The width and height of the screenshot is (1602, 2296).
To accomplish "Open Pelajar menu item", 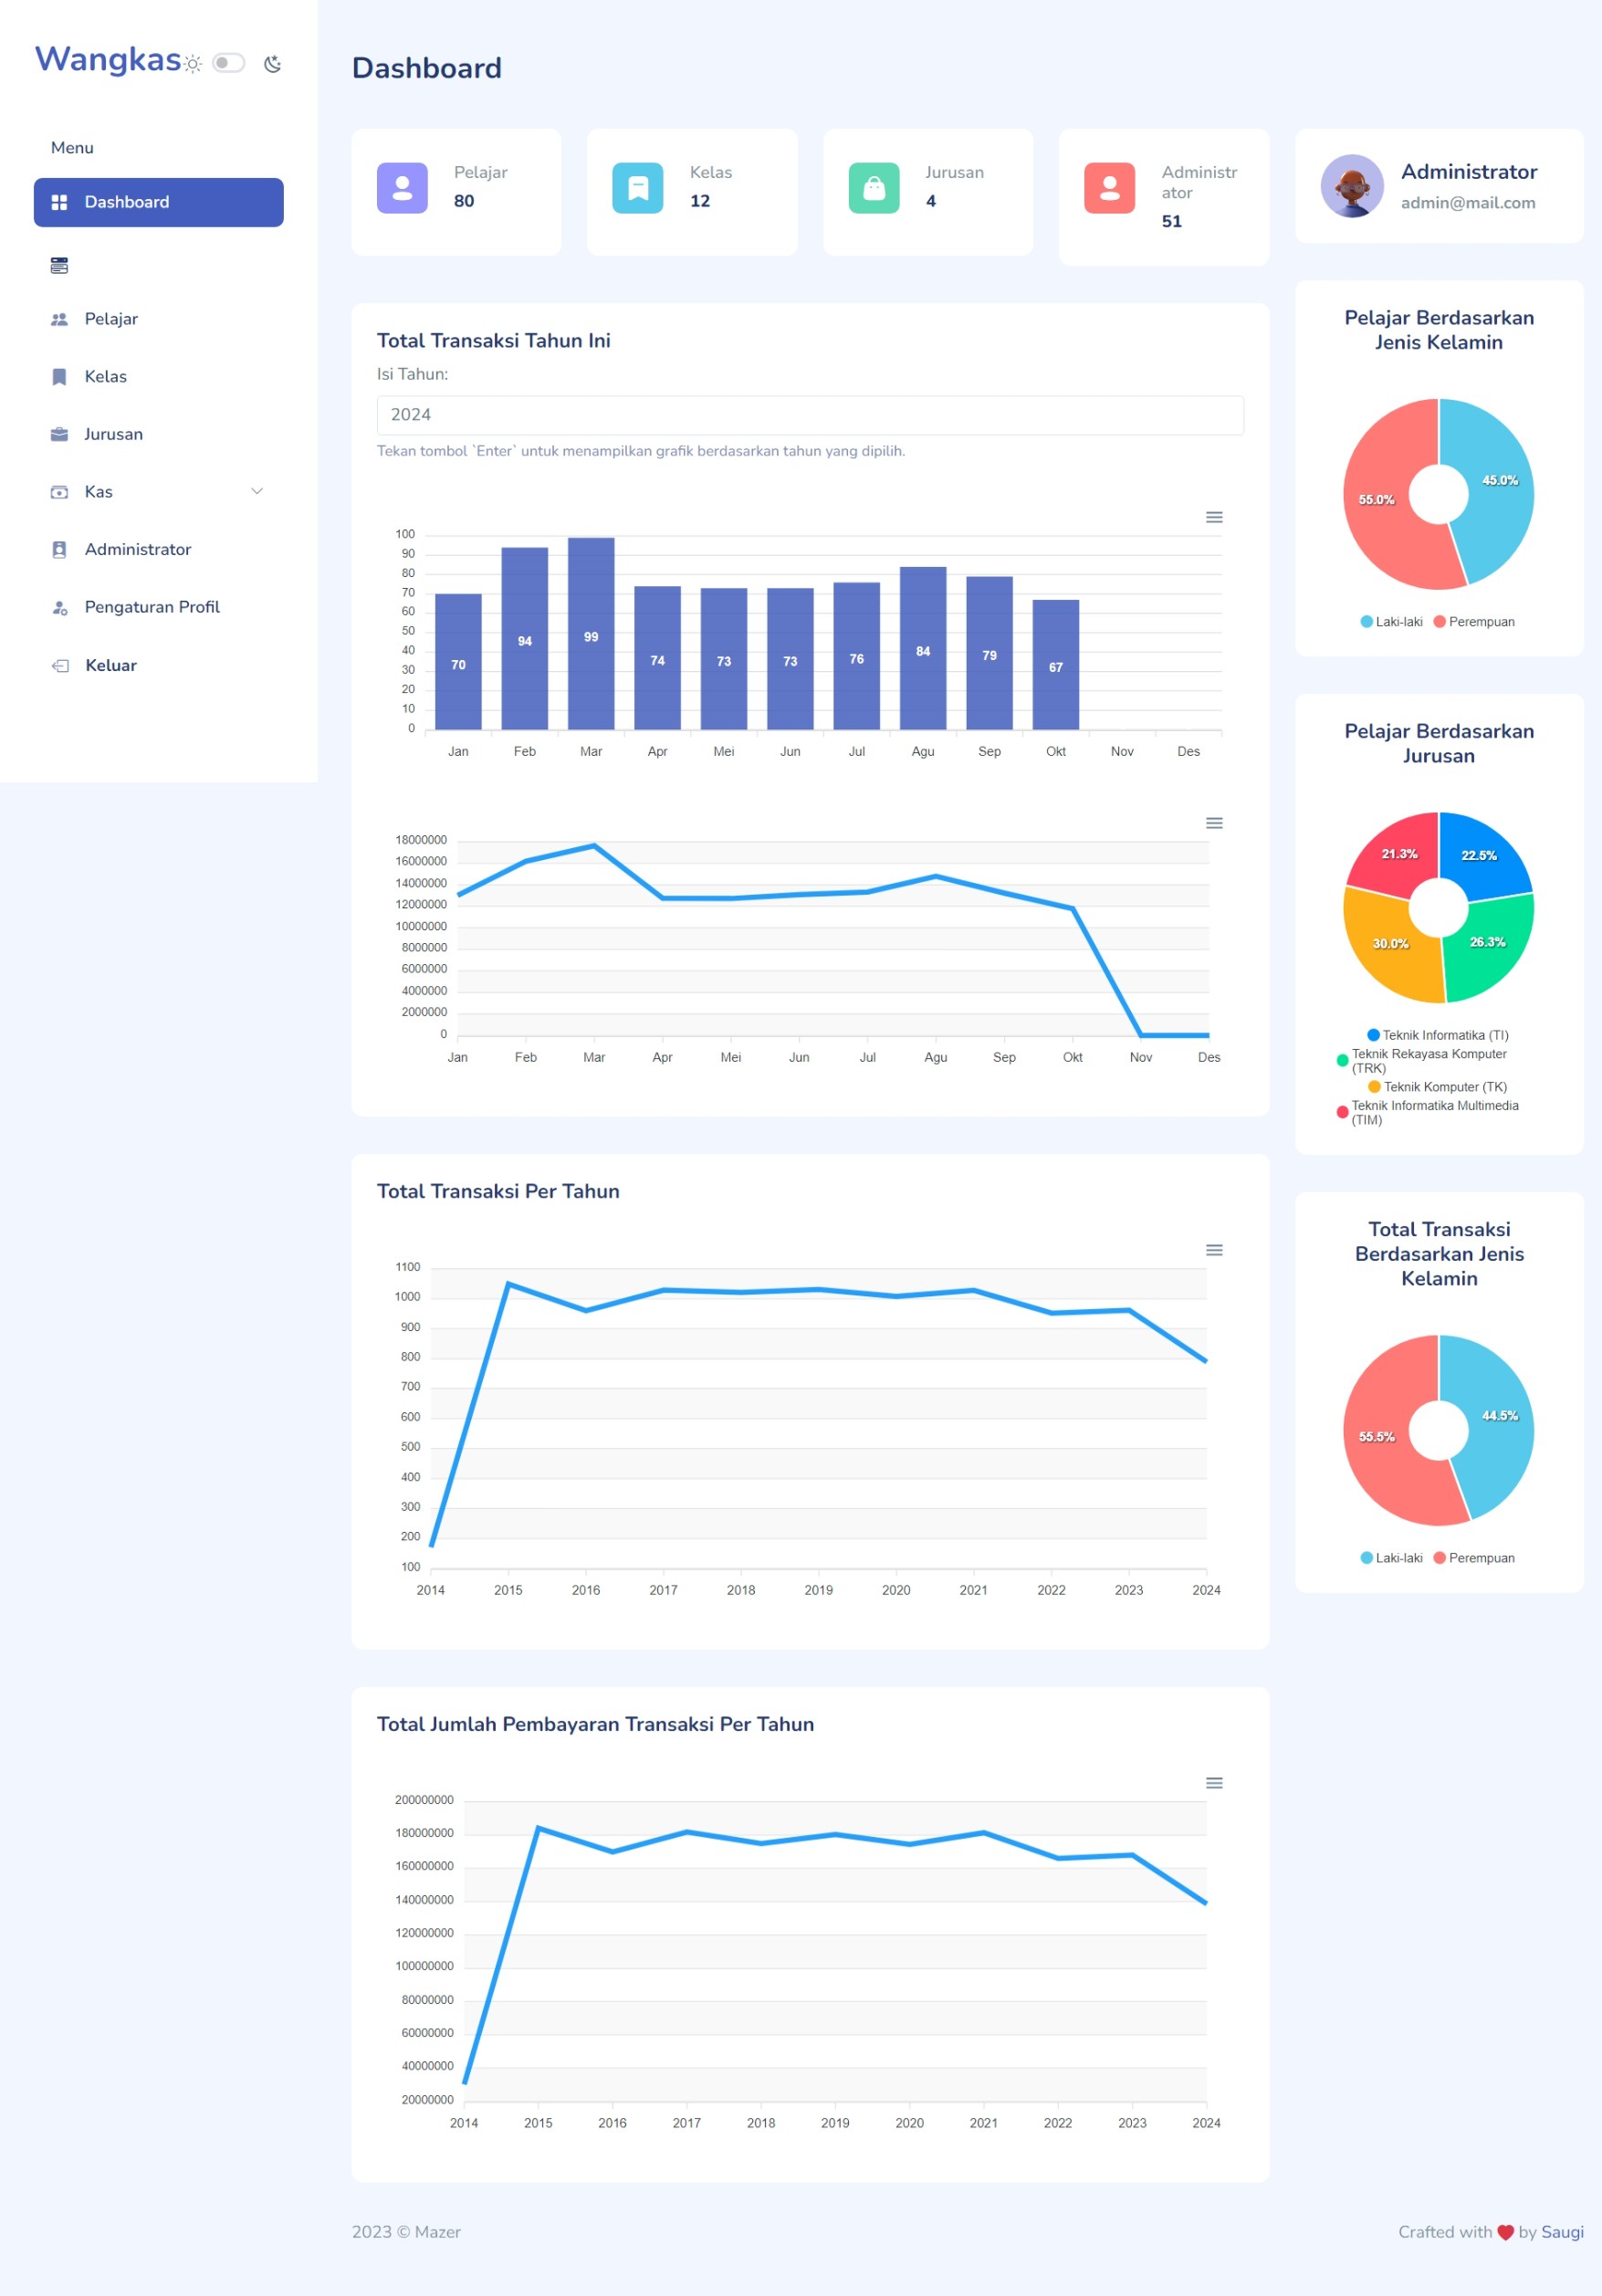I will 159,319.
